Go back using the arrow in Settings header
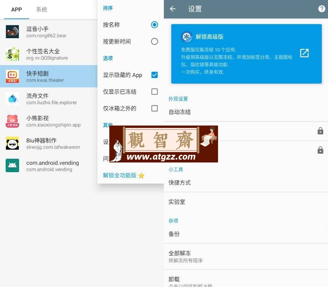 pyautogui.click(x=173, y=9)
